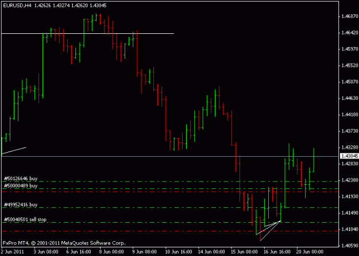Click the 1.41490 price axis label
The image size is (359, 256).
349,213
